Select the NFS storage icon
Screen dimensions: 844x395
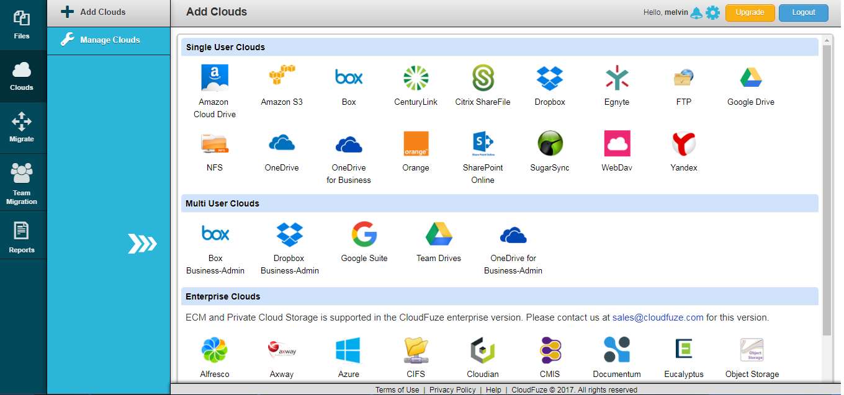point(215,144)
